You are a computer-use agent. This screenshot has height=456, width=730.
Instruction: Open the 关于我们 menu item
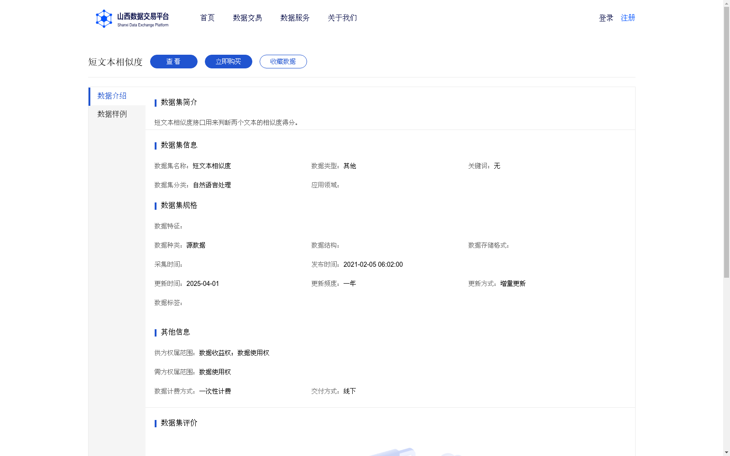(342, 18)
